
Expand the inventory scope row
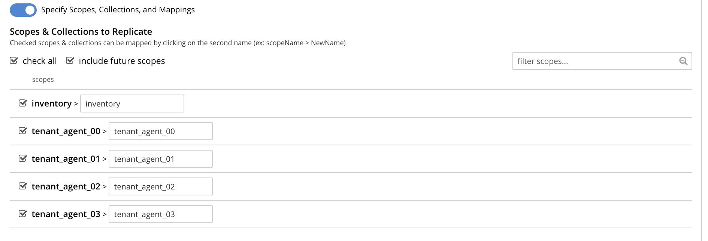click(x=52, y=103)
